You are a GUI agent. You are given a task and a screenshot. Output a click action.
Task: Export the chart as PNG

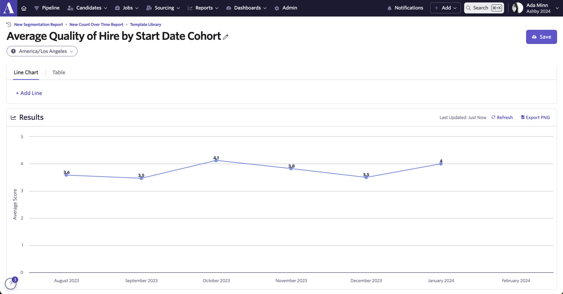535,117
